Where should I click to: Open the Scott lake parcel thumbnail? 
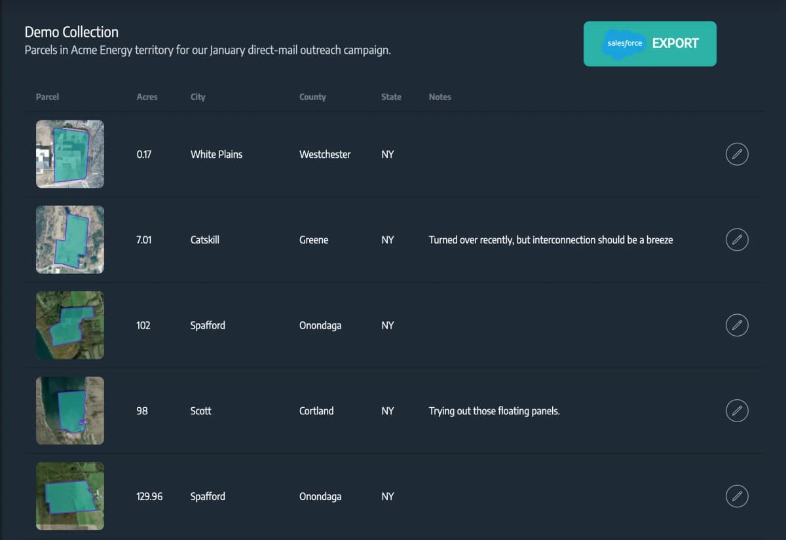[x=70, y=411]
